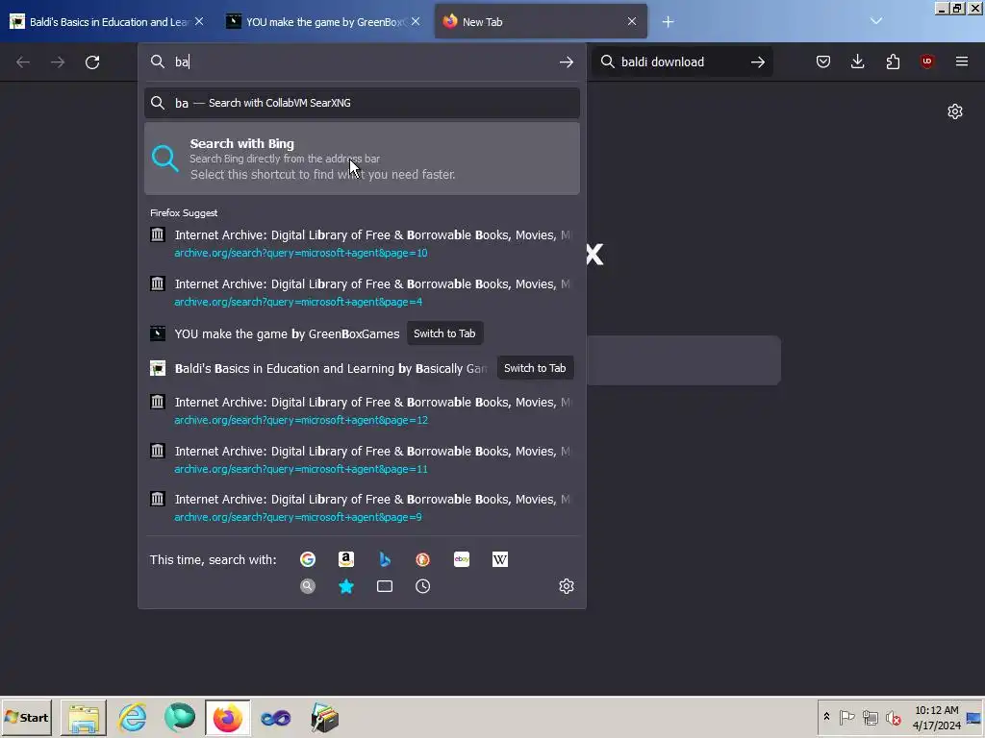
Task: Search this time with Google icon
Action: (308, 559)
